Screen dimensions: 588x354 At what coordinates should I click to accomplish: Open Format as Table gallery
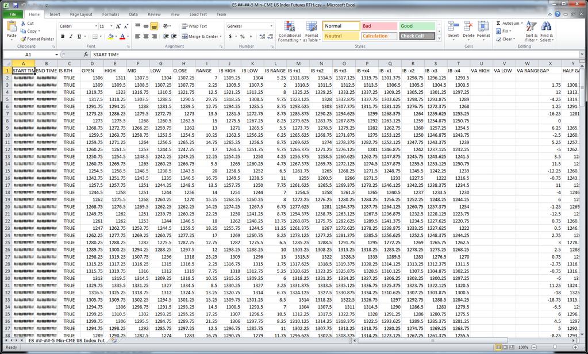tap(312, 32)
